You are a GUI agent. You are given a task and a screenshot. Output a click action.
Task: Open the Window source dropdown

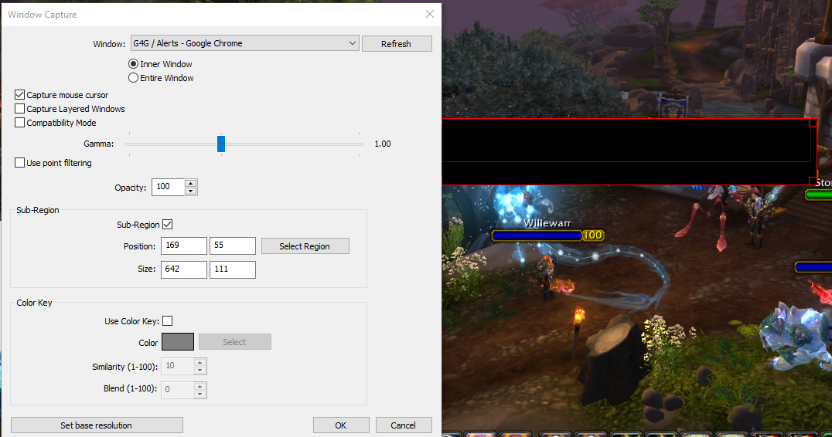click(x=244, y=43)
